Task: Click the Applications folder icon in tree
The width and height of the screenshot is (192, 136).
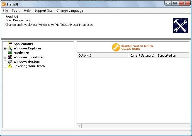Action: click(x=10, y=44)
